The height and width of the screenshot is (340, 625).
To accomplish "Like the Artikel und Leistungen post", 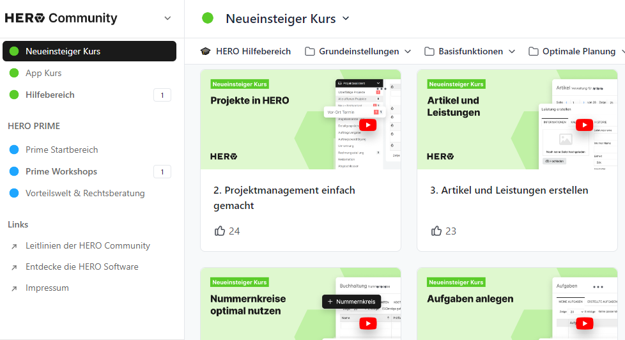I will tap(436, 231).
